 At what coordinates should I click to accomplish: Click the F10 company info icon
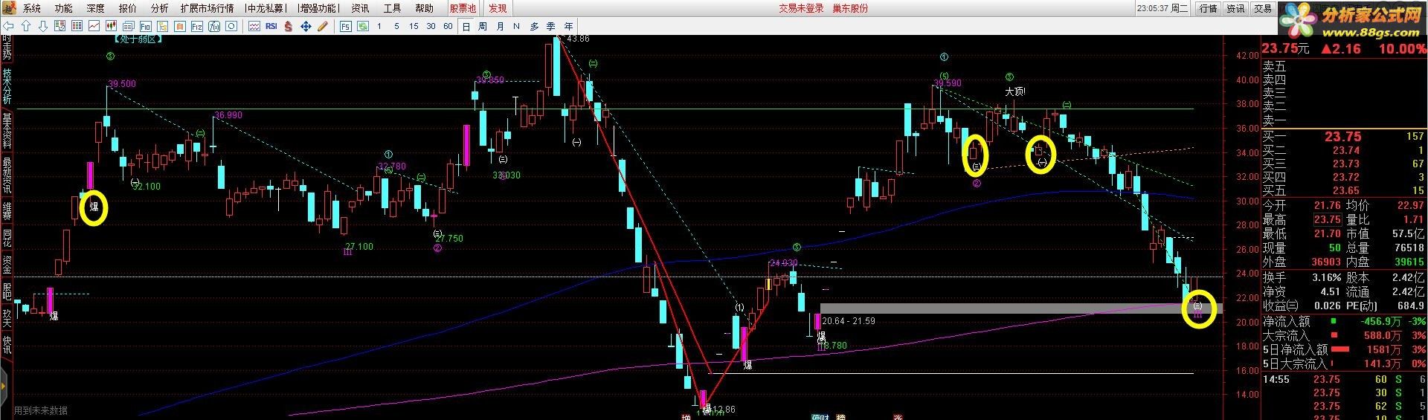point(145,26)
